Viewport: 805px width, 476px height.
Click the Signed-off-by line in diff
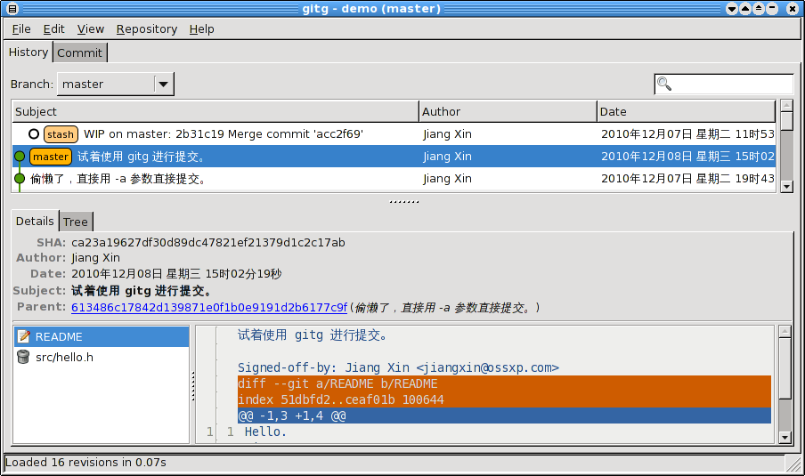tap(398, 367)
